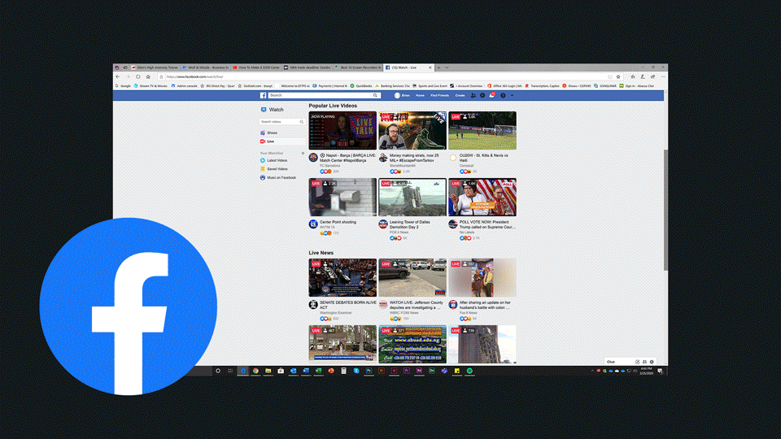
Task: Click Find Friends in Facebook header
Action: pos(440,96)
